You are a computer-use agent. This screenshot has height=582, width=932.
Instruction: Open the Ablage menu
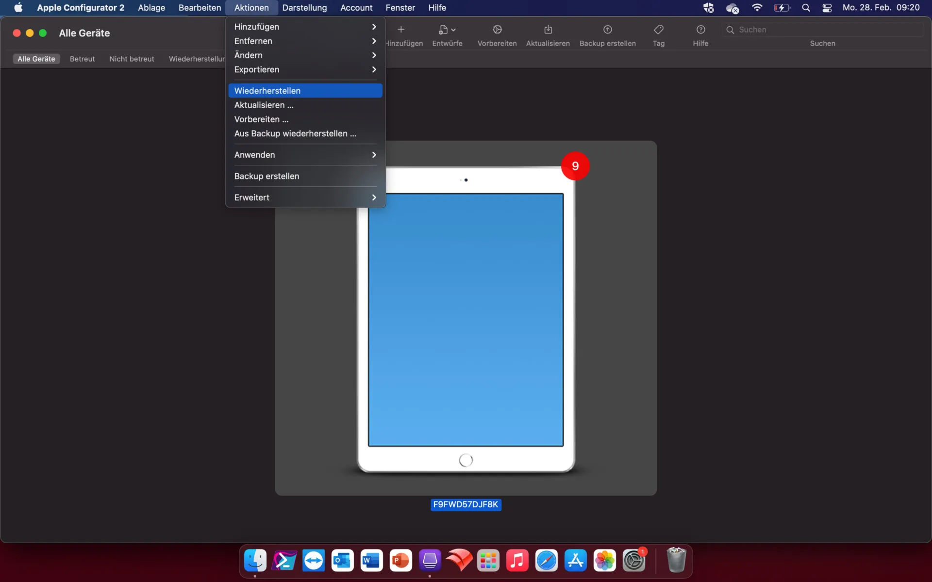pyautogui.click(x=151, y=8)
